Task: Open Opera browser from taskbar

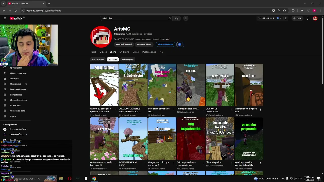Action: [69, 179]
